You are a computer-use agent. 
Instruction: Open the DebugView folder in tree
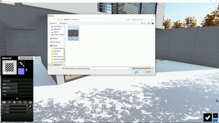coord(56,51)
